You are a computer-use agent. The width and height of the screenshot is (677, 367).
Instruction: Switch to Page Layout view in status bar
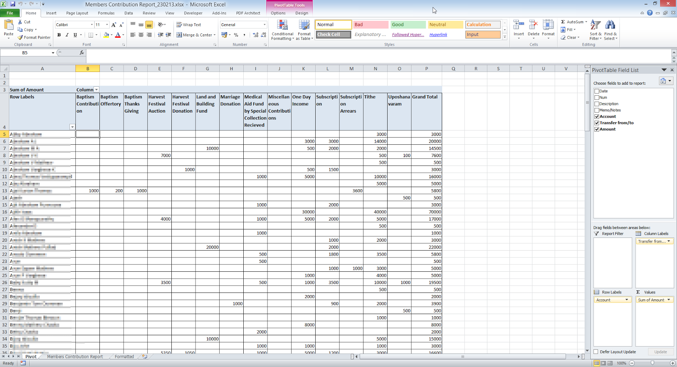tap(603, 363)
